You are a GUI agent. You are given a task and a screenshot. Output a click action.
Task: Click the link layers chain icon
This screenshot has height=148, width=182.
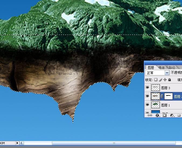tap(149, 115)
